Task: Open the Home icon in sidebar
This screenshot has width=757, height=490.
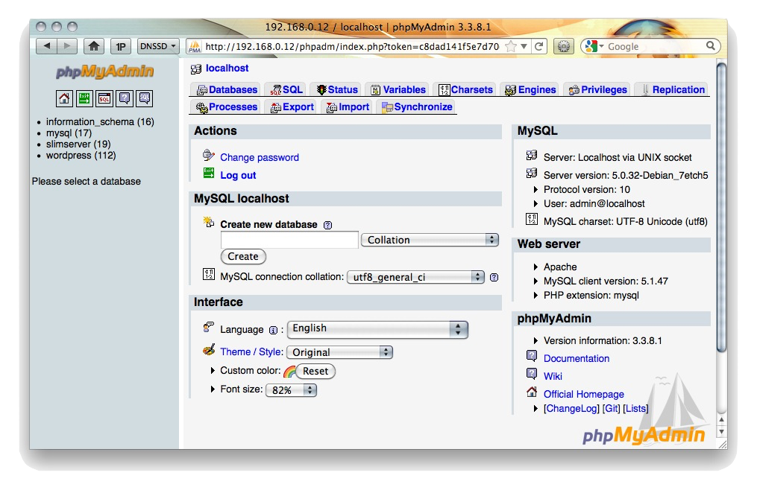Action: 63,98
